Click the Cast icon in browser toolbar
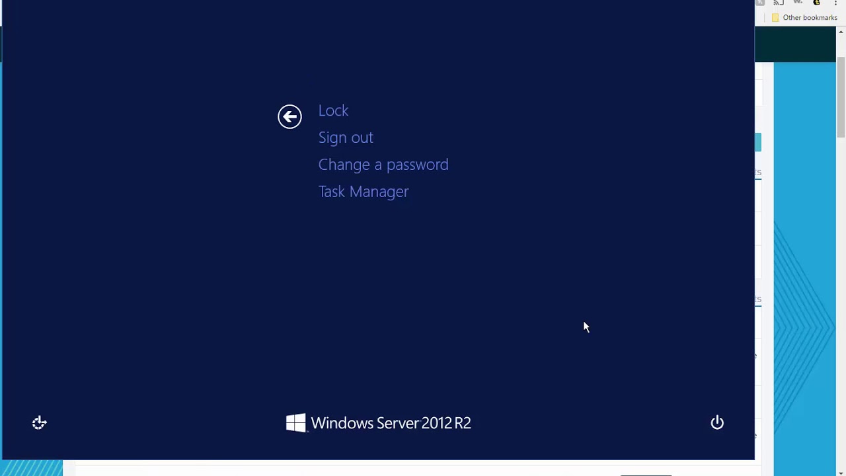846x476 pixels. pyautogui.click(x=779, y=3)
